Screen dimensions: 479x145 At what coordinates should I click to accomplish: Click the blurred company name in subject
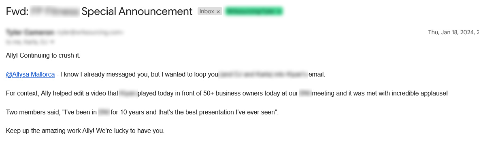pyautogui.click(x=55, y=11)
